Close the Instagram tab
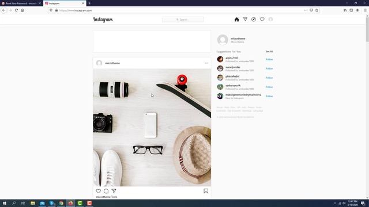 (x=83, y=3)
